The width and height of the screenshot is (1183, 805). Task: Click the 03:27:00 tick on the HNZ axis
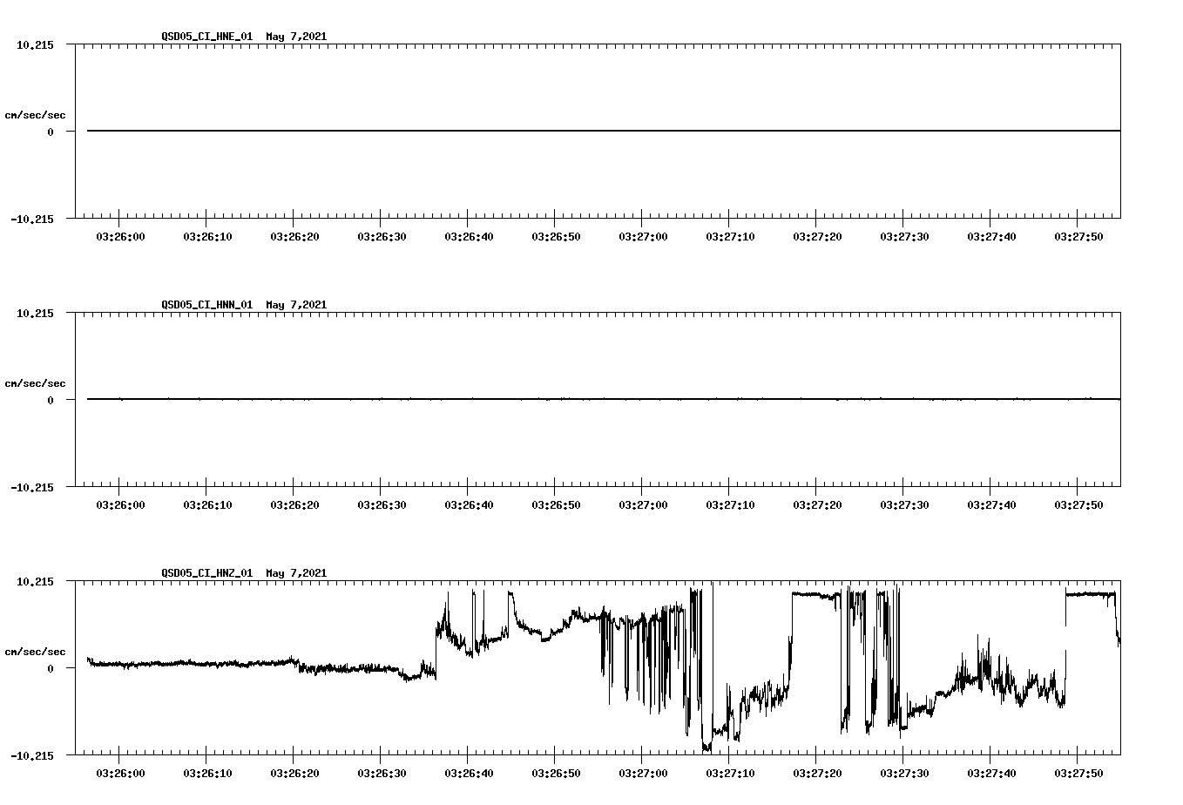[645, 771]
